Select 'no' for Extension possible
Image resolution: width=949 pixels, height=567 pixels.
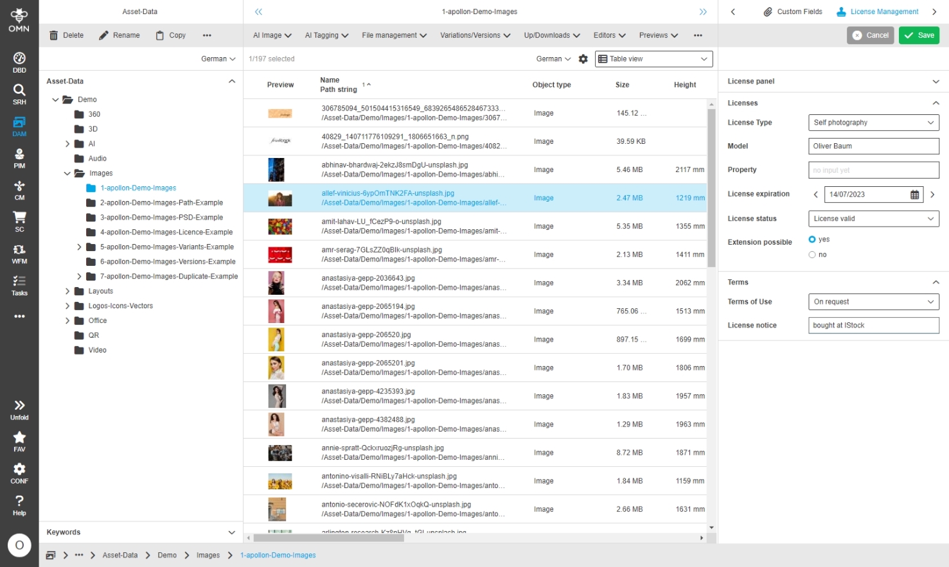(x=812, y=255)
